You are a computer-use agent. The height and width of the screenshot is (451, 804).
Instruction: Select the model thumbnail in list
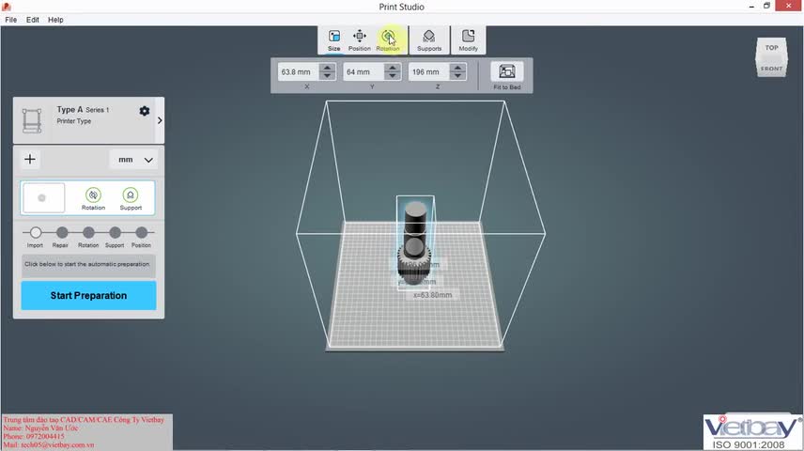43,197
